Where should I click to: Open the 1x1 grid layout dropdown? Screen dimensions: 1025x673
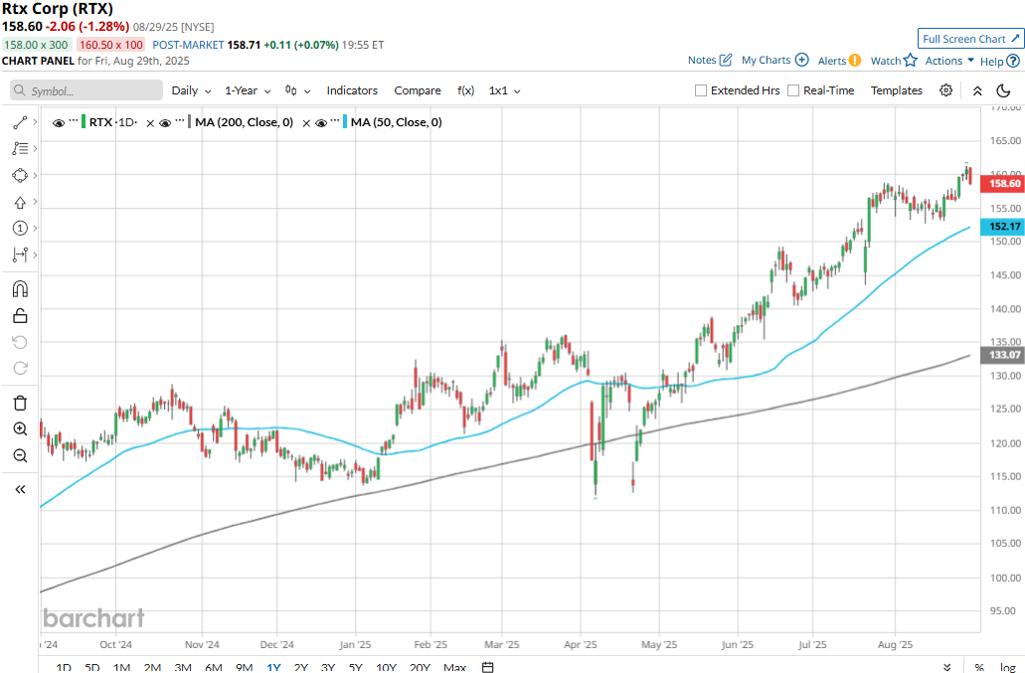pos(505,90)
